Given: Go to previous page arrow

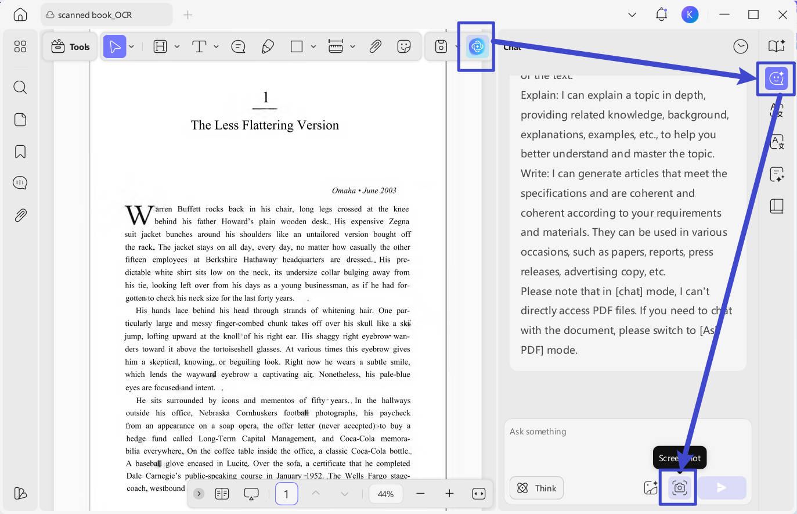Looking at the screenshot, I should (316, 494).
